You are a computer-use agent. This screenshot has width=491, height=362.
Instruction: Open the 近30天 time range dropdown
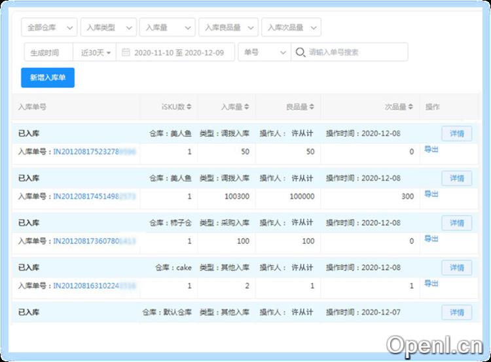pyautogui.click(x=95, y=52)
